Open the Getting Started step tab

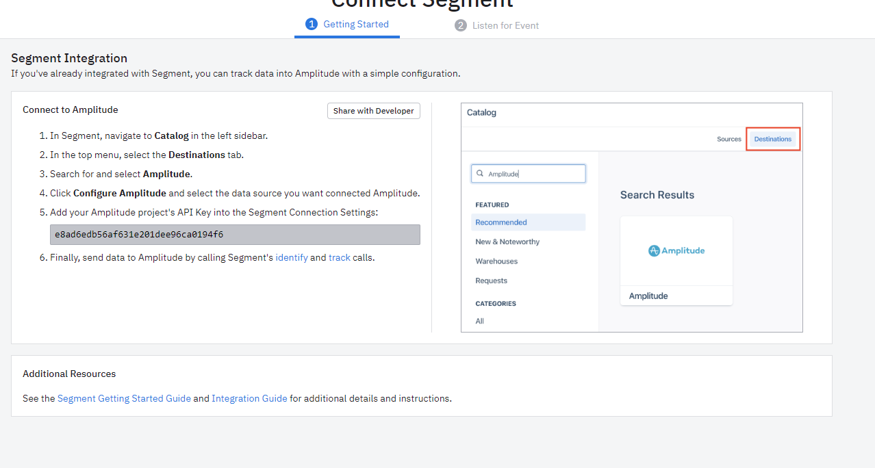tap(347, 25)
